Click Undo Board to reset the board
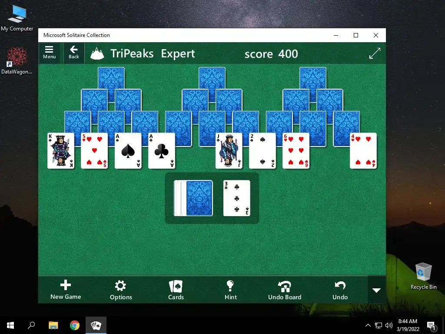This screenshot has width=445, height=334. 285,290
